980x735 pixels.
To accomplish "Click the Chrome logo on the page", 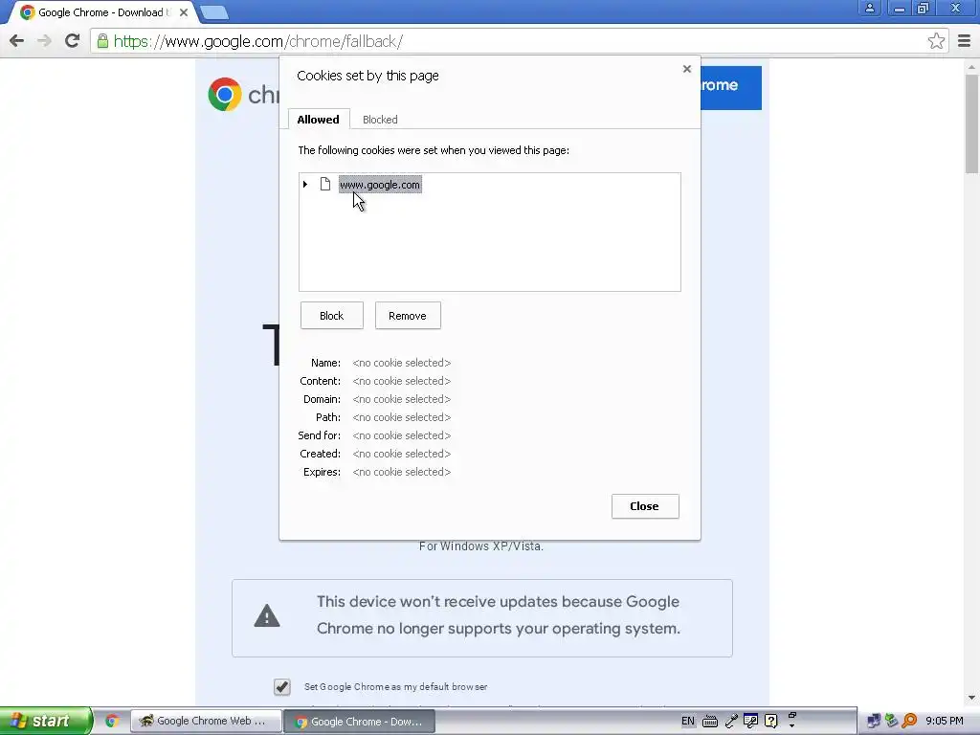I will (x=225, y=95).
